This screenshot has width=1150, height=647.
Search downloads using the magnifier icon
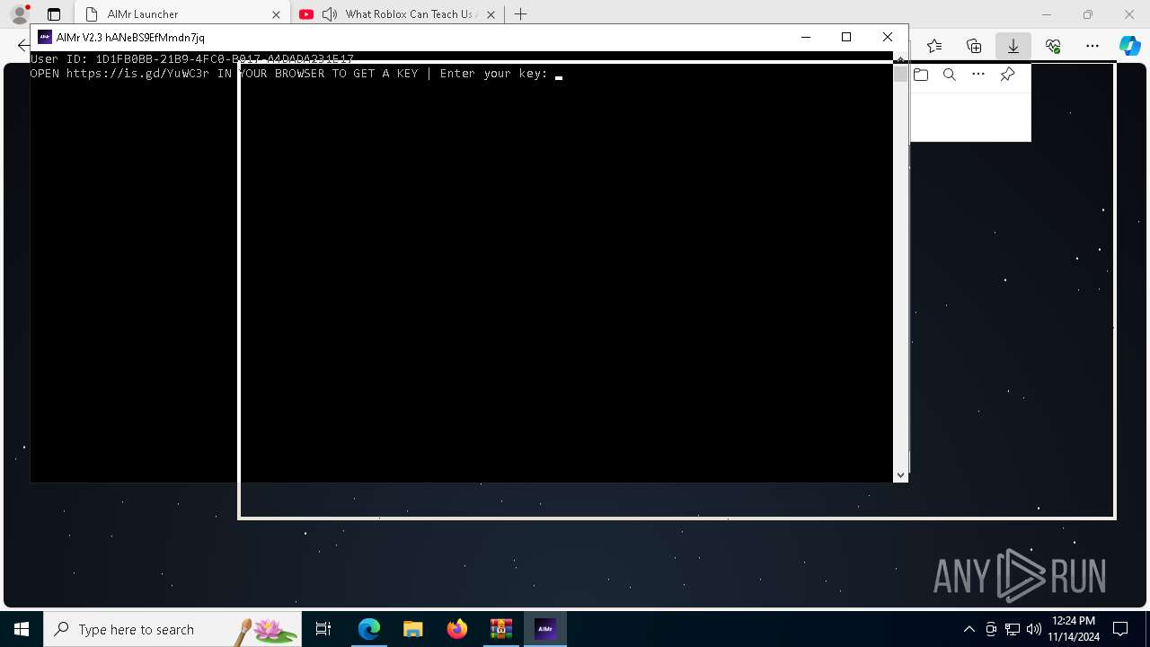pyautogui.click(x=950, y=75)
